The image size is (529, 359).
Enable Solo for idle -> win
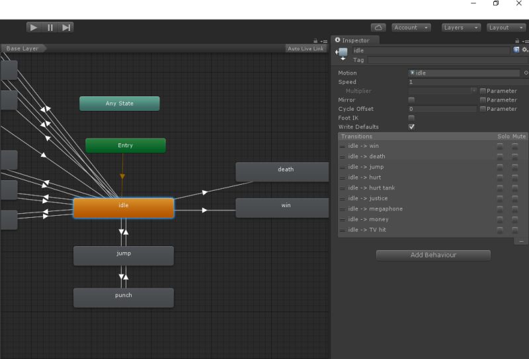point(500,146)
